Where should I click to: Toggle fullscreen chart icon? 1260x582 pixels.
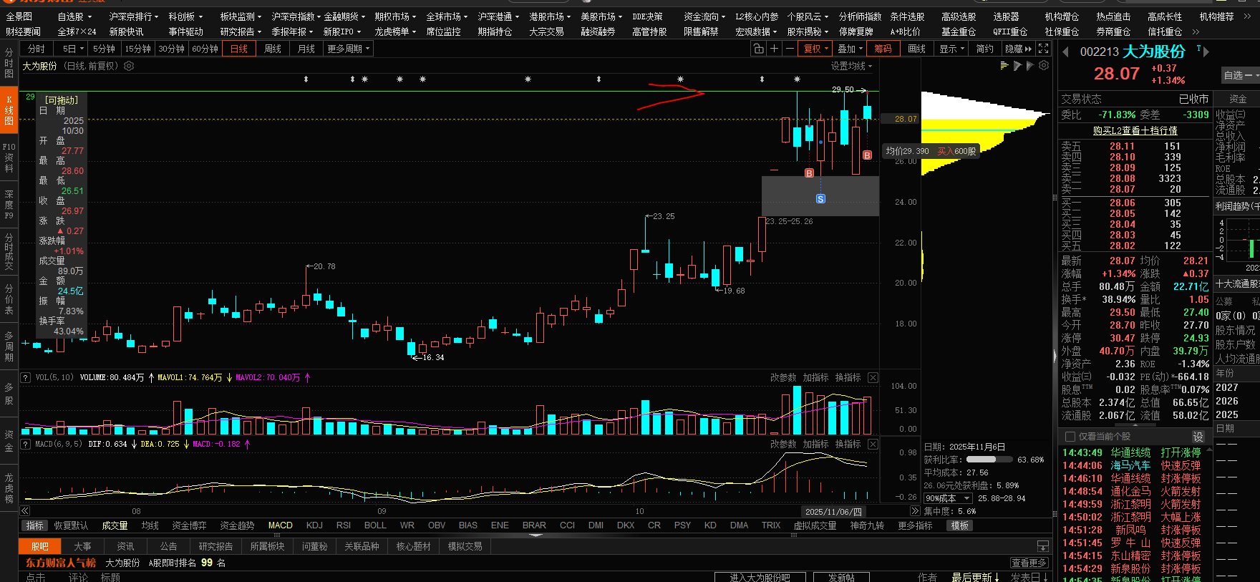[x=1044, y=49]
